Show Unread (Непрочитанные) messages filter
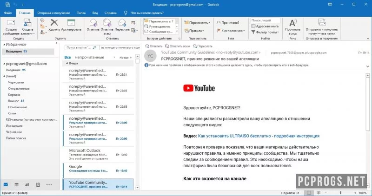Image resolution: width=372 pixels, height=196 pixels. pyautogui.click(x=89, y=57)
